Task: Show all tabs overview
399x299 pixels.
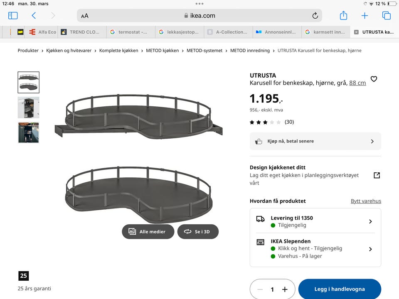Action: [386, 16]
